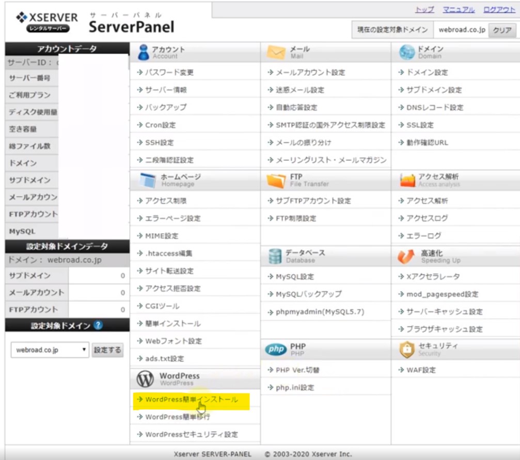
Task: Click the Mail envelope icon
Action: click(x=276, y=52)
